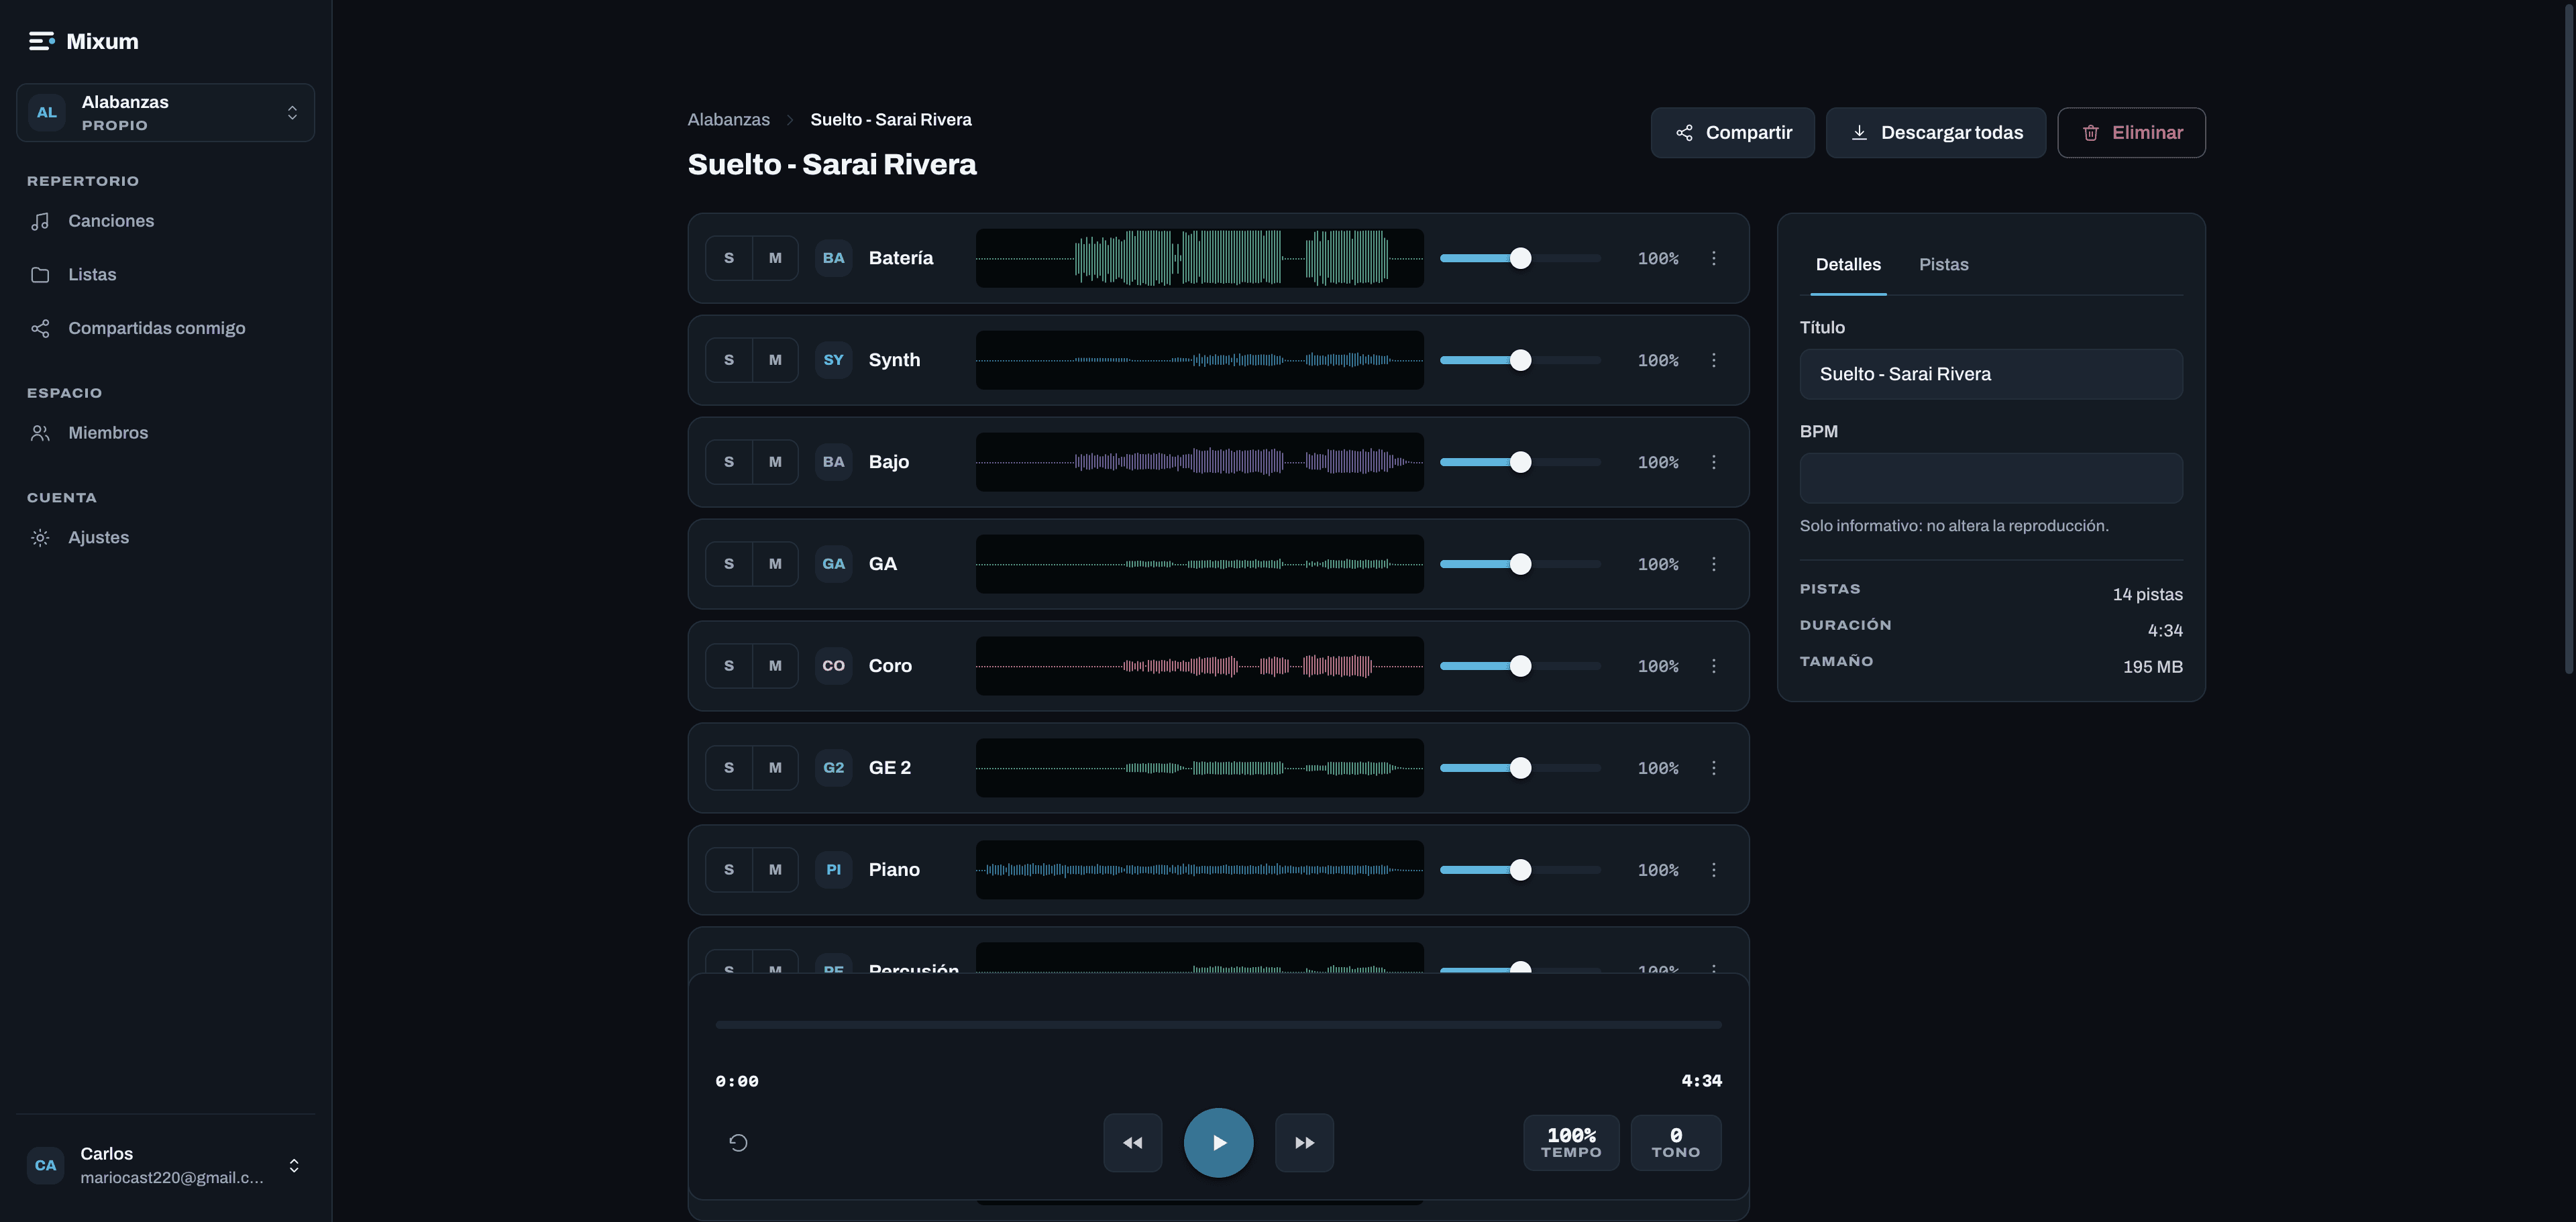
Task: Mute the GA track
Action: point(775,564)
